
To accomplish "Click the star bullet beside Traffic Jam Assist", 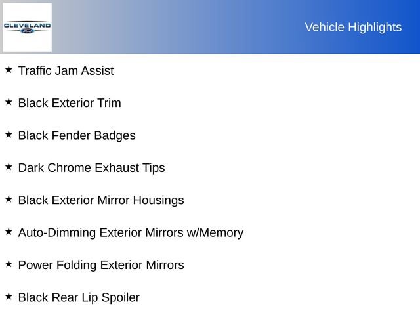I will (9, 70).
